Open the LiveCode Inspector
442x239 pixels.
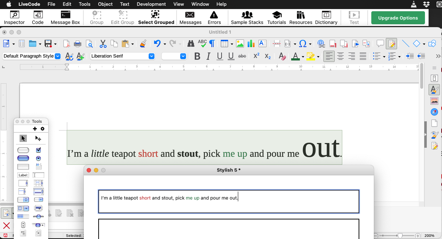(14, 17)
